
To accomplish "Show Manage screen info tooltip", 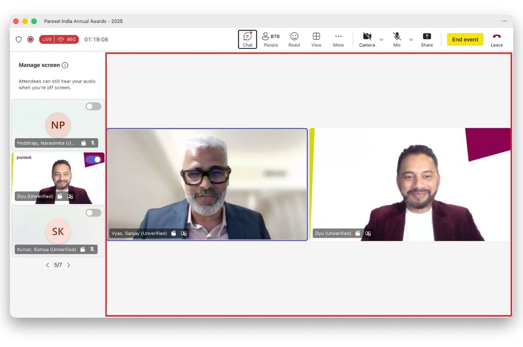I will [65, 65].
